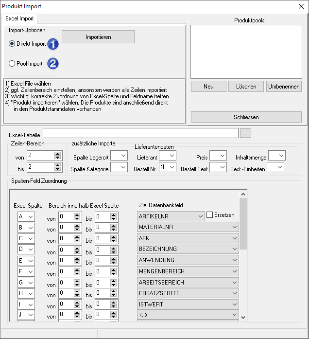Open the Excel Spalte J dropdown
Viewport: 309px width, 339px height.
26,315
